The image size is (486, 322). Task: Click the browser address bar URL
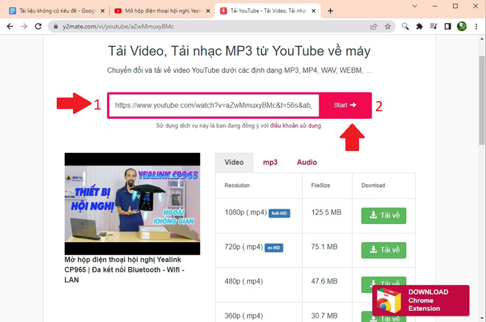pyautogui.click(x=118, y=26)
